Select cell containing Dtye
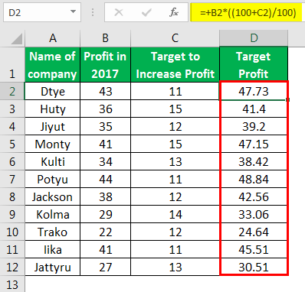 [x=53, y=91]
